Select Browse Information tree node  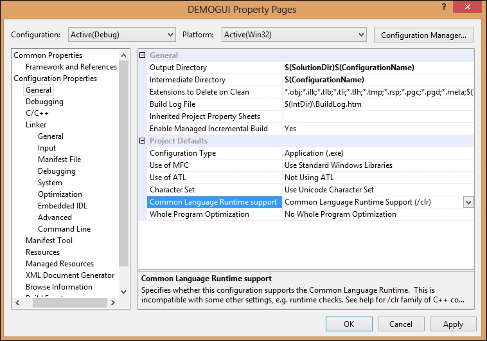[59, 286]
